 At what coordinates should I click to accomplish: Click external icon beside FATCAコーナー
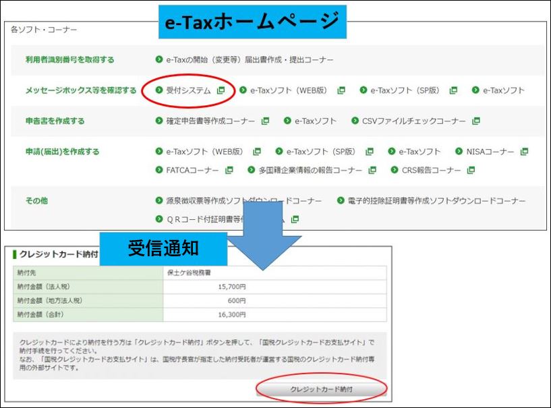click(229, 170)
